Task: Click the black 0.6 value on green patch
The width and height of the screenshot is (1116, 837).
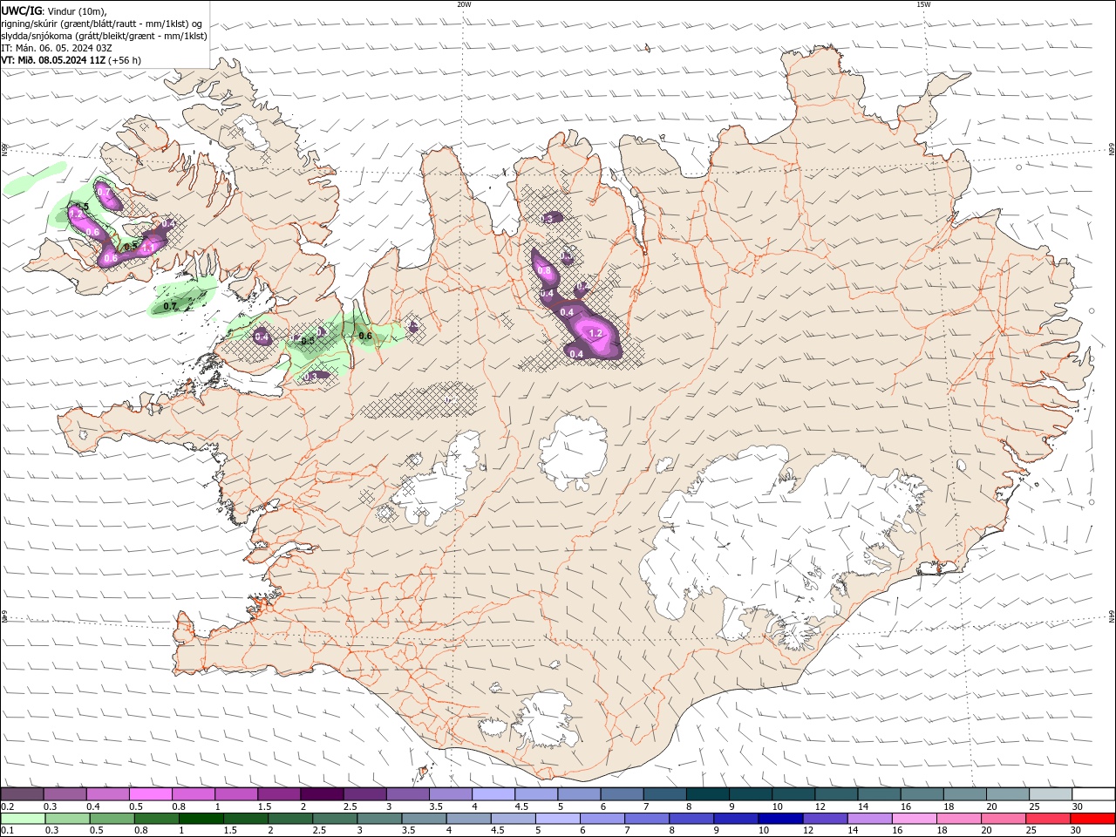Action: [365, 336]
